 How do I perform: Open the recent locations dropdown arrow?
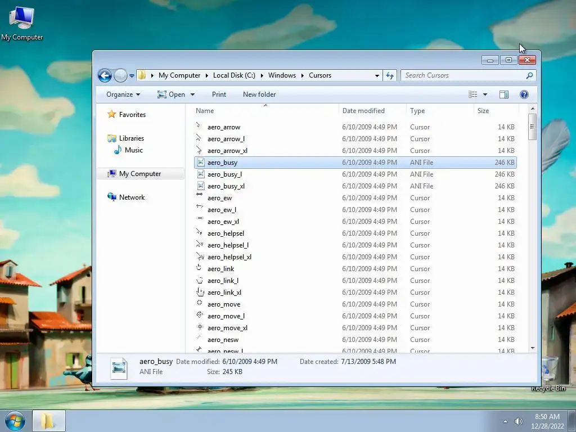[x=132, y=76]
